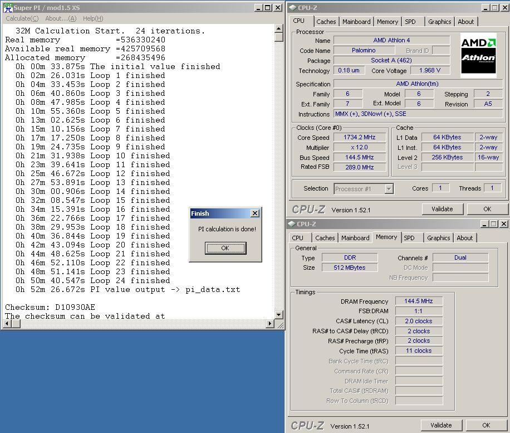This screenshot has height=433, width=510.
Task: Expand the Processor #1 selection dropdown
Action: tap(389, 189)
